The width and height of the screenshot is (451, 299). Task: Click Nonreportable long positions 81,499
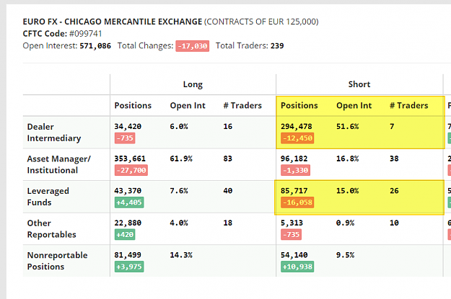[128, 255]
